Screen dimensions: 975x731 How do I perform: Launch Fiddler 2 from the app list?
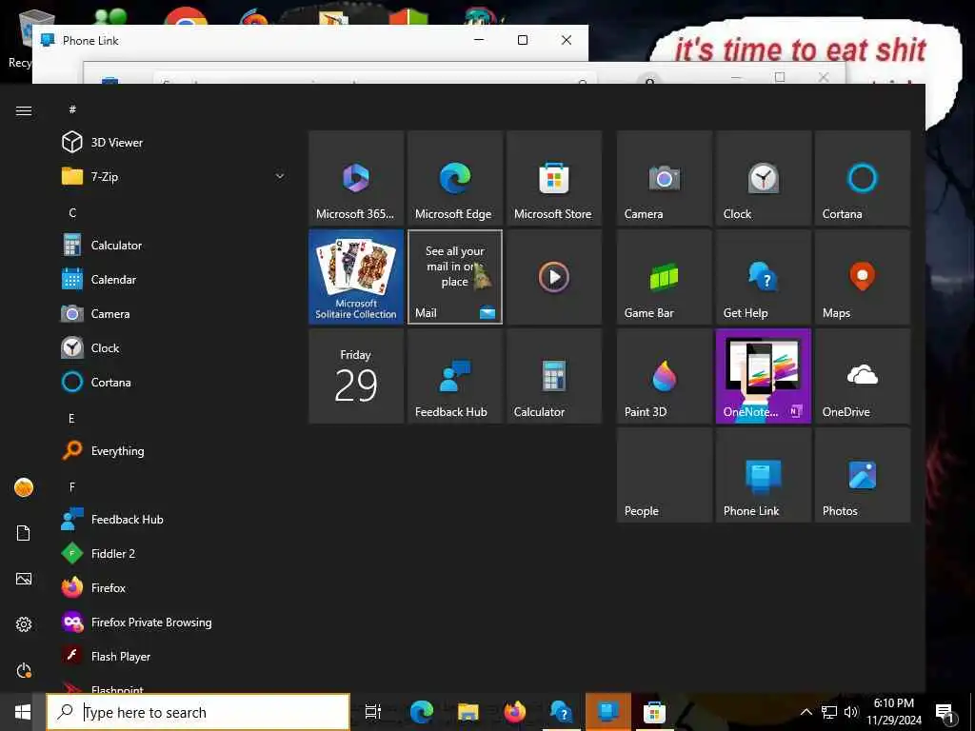point(174,553)
